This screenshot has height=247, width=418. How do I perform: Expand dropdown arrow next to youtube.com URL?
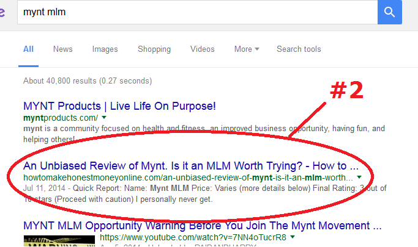293,237
